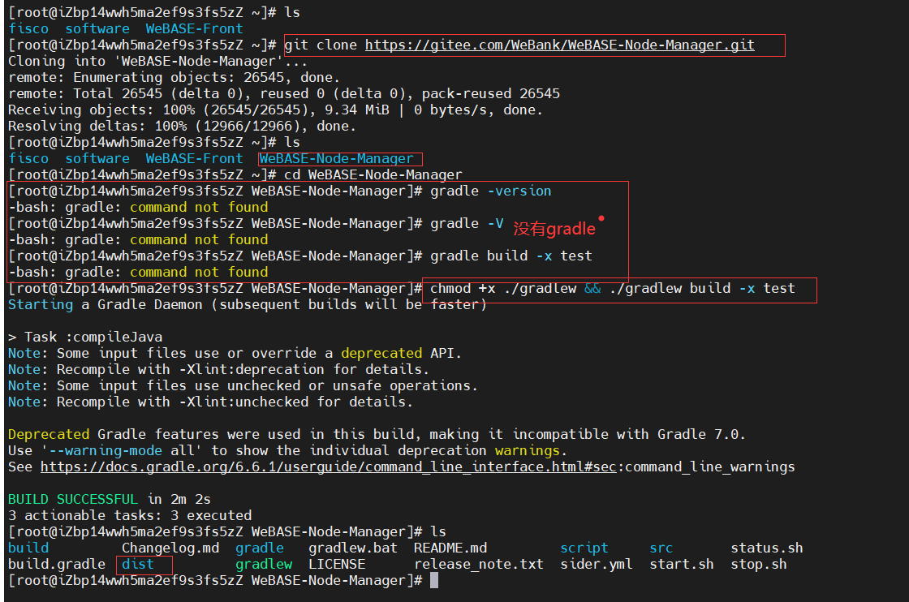Screen dimensions: 909x602
Task: Select the README.md file name
Action: pyautogui.click(x=450, y=548)
